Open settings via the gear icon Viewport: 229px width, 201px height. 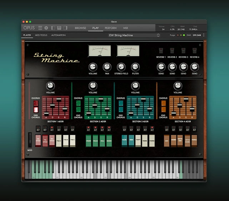[x=46, y=28]
